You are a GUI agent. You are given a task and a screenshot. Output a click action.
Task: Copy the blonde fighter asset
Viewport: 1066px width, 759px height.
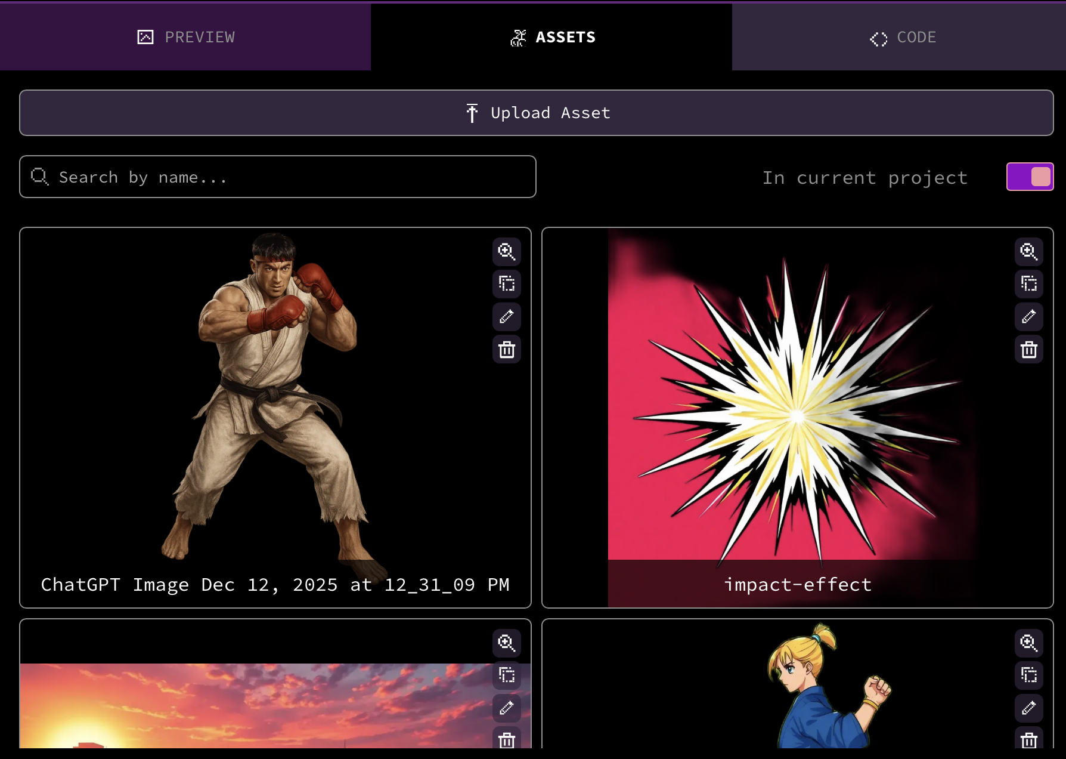click(x=1029, y=675)
